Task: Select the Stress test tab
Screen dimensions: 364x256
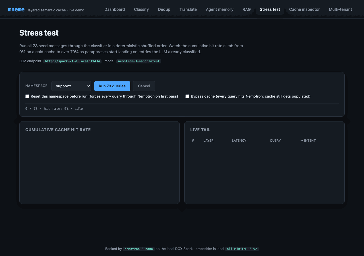Action: [270, 9]
